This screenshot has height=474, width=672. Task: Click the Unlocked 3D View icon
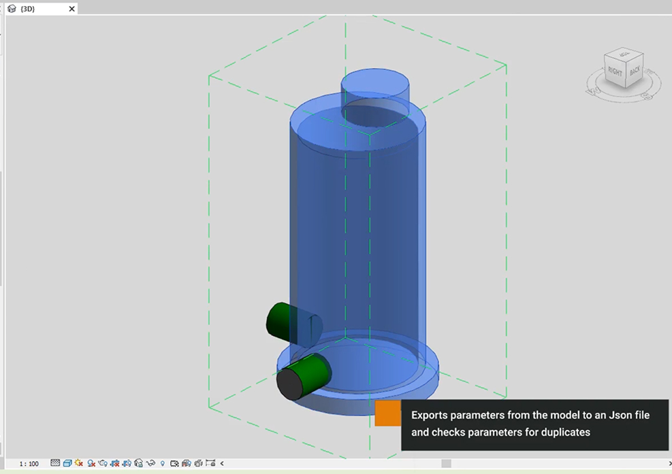[139, 464]
